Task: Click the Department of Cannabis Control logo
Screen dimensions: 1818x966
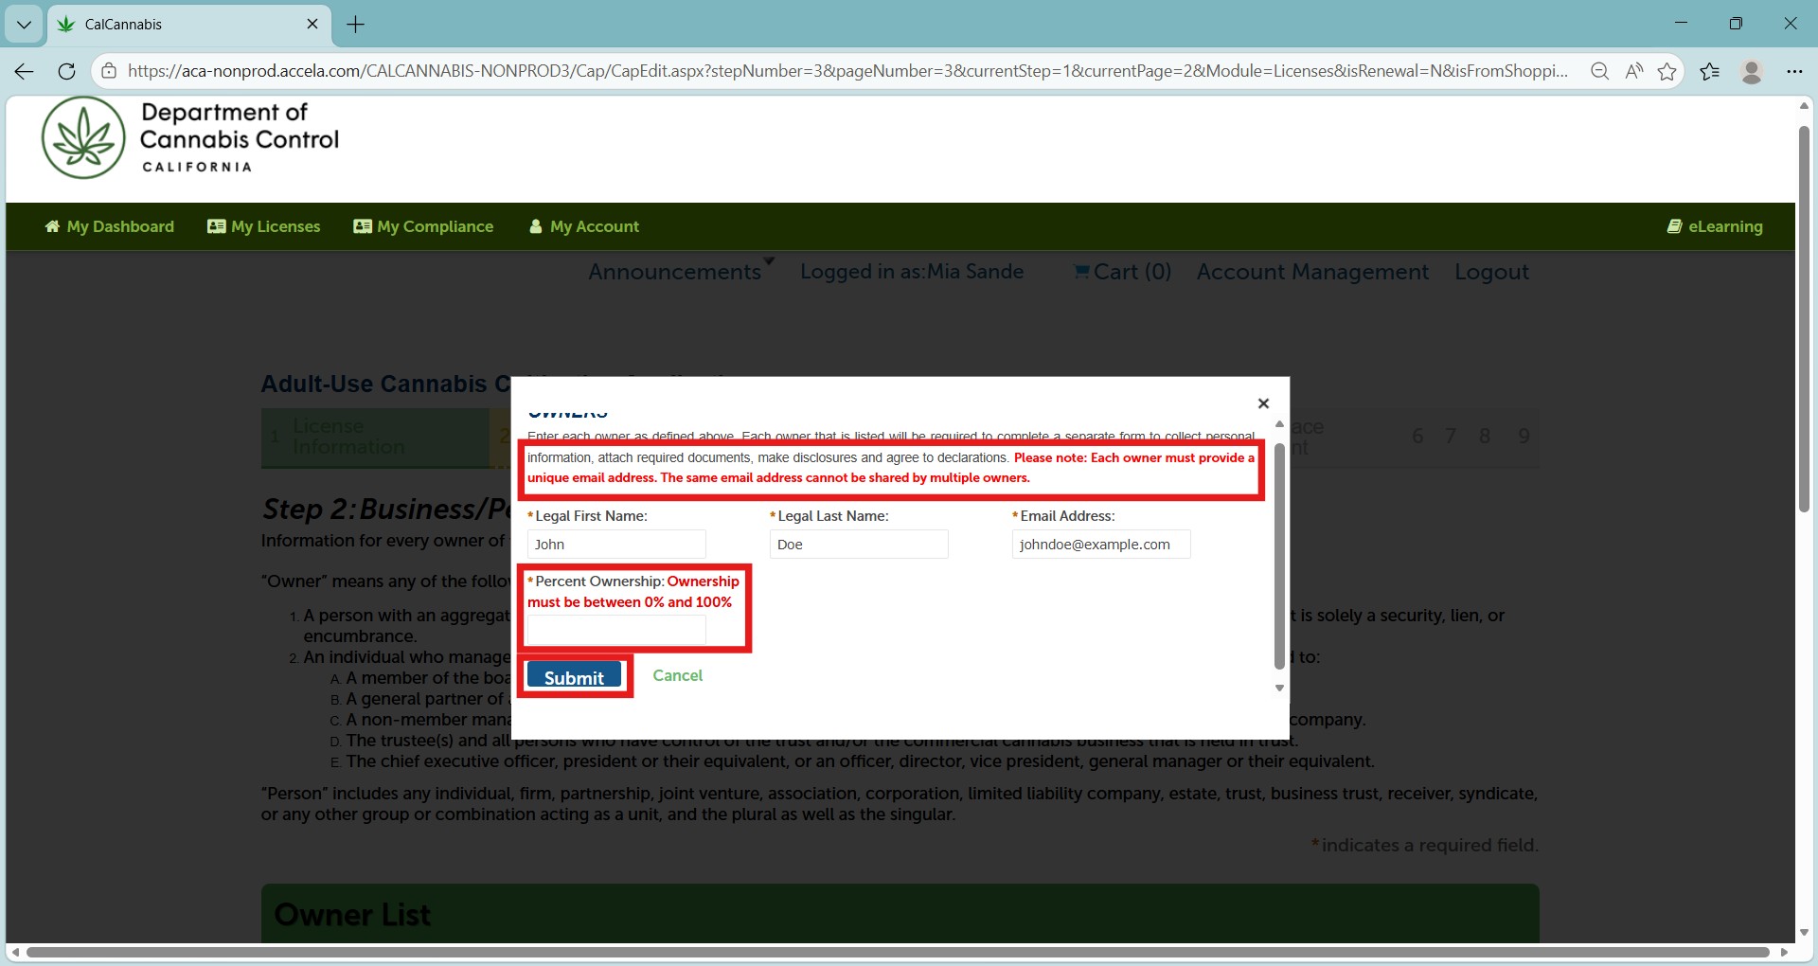Action: tap(190, 138)
